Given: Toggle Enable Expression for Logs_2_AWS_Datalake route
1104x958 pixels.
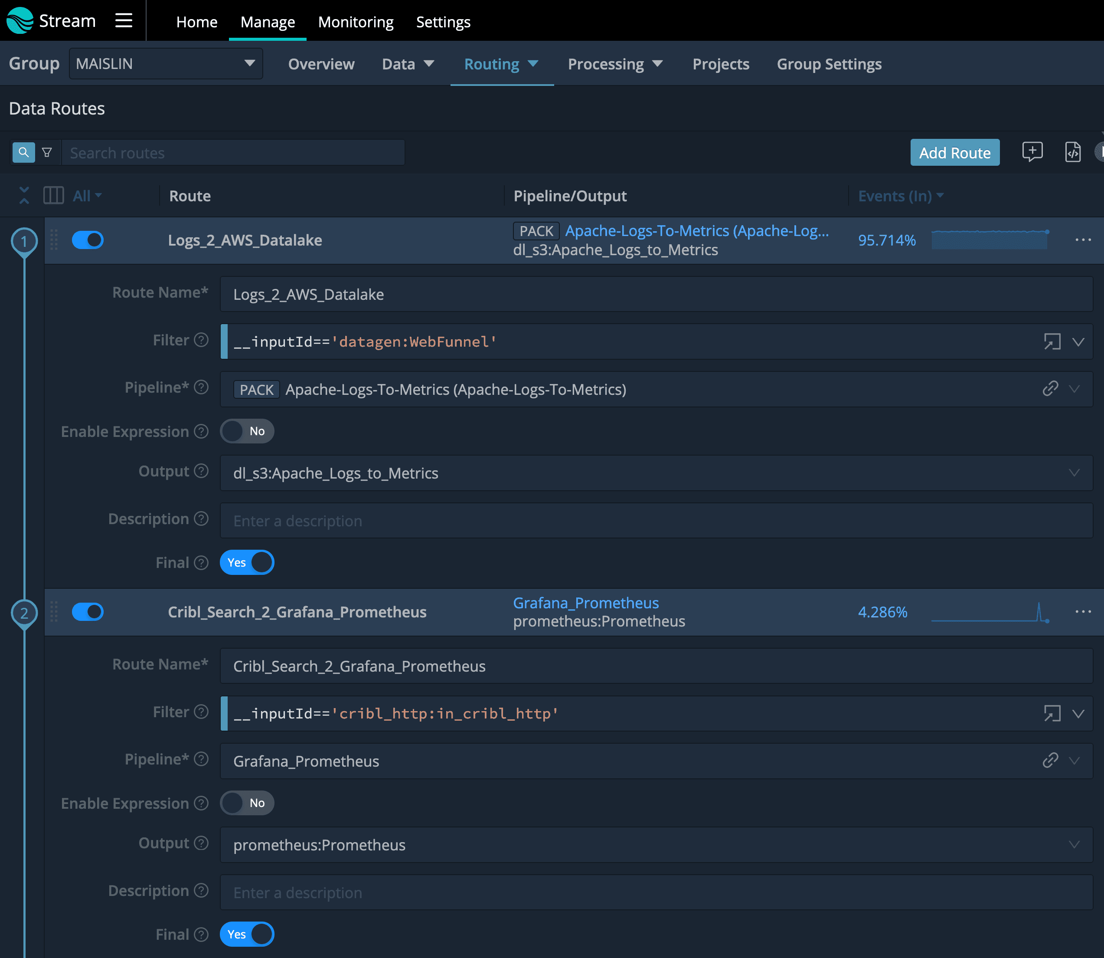Looking at the screenshot, I should point(247,431).
